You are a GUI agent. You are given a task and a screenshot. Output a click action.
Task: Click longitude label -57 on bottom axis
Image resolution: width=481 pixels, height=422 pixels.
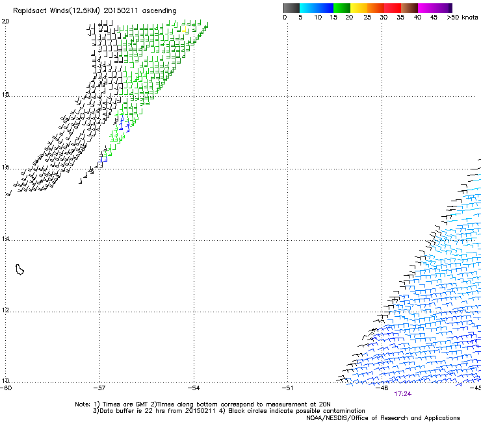(99, 388)
